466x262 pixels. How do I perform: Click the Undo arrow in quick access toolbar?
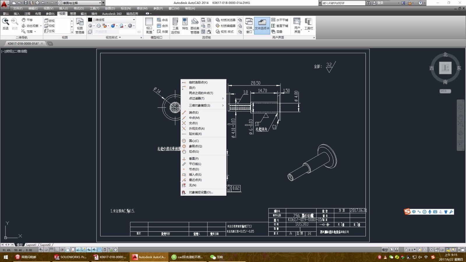point(43,3)
